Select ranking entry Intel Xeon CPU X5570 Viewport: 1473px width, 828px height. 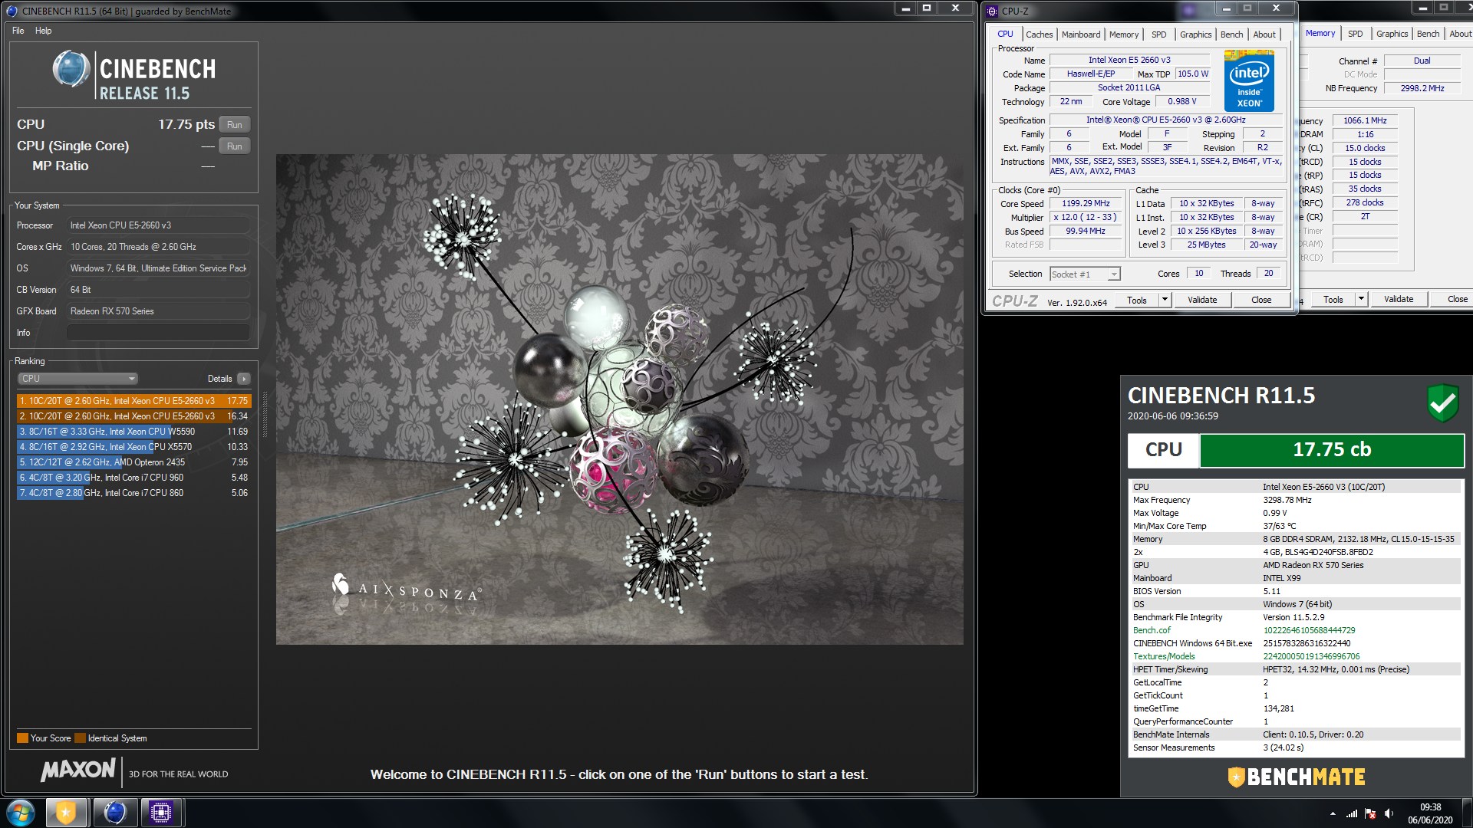[x=133, y=446]
